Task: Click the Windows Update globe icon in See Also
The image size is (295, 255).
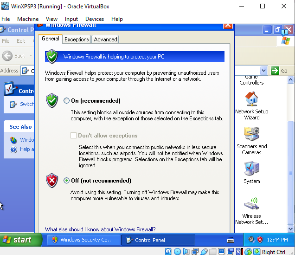Action: 13,140
